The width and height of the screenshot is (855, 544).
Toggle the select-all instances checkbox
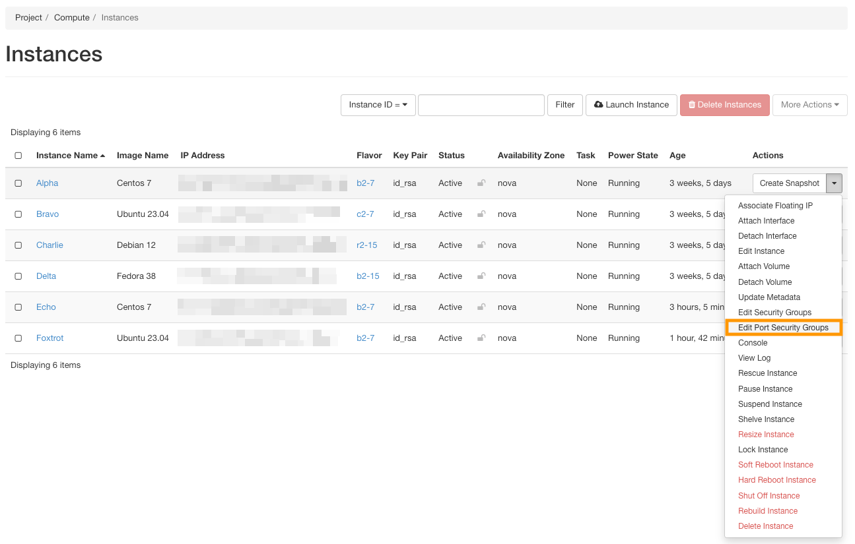[18, 156]
